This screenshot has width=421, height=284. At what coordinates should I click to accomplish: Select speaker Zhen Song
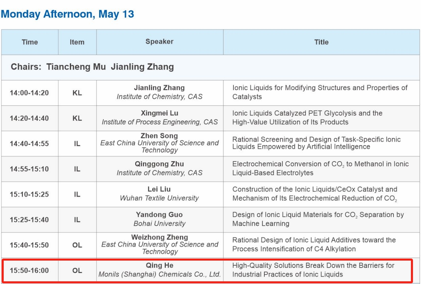pyautogui.click(x=159, y=136)
